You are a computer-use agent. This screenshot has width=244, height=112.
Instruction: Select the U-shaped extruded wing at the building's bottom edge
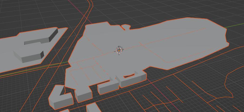click(131, 80)
